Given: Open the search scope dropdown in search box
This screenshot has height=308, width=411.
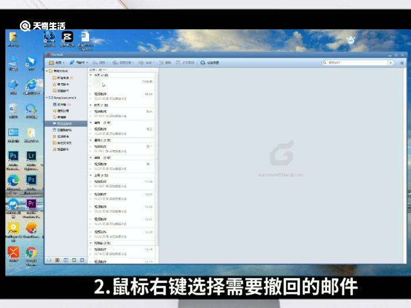Looking at the screenshot, I should click(x=391, y=63).
